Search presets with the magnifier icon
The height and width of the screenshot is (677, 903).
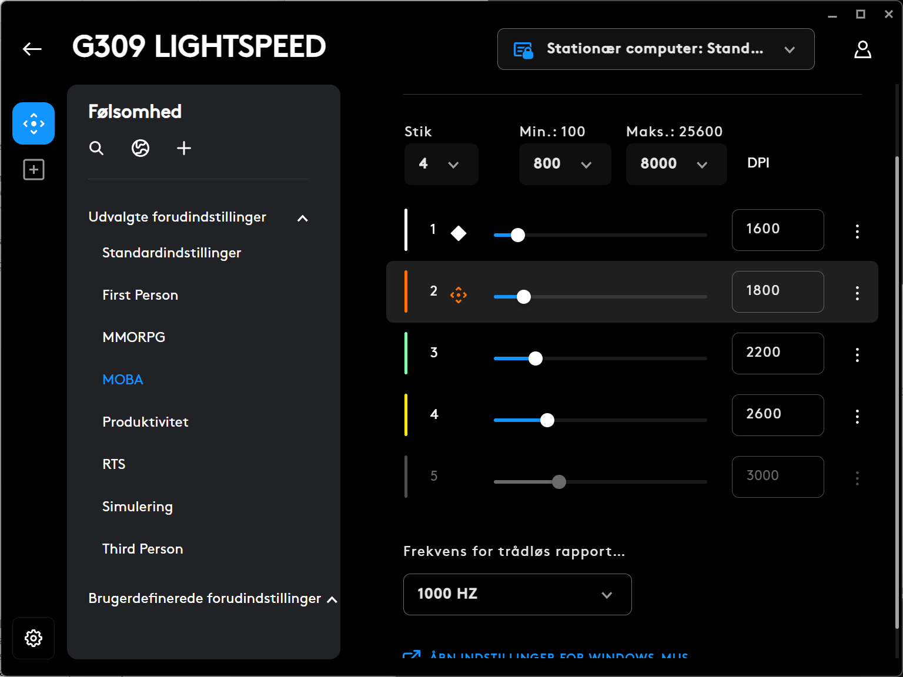pos(96,148)
